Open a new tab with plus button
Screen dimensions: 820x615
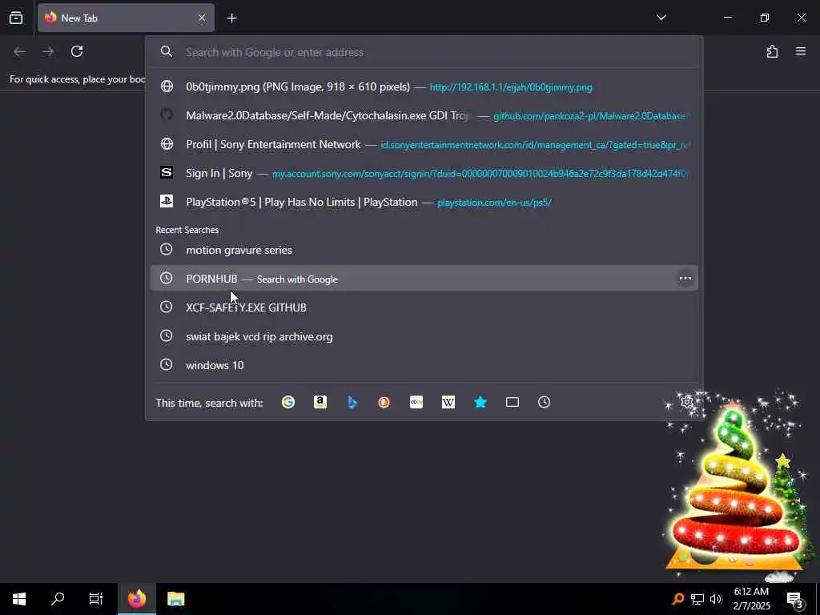point(231,18)
